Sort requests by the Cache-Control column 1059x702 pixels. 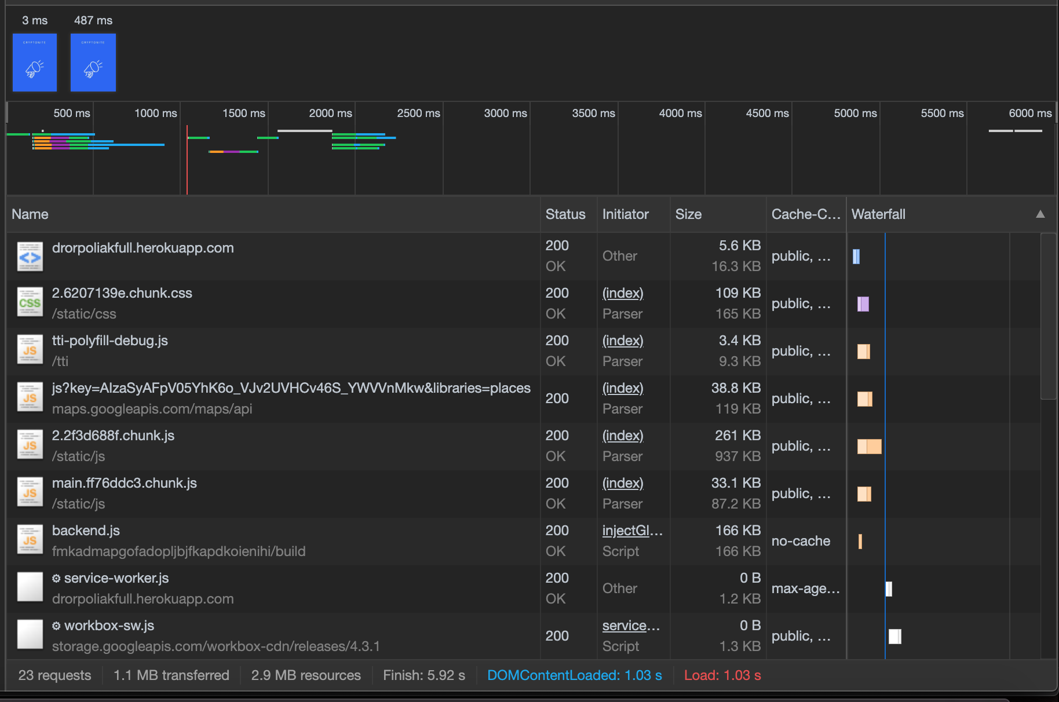(x=806, y=214)
